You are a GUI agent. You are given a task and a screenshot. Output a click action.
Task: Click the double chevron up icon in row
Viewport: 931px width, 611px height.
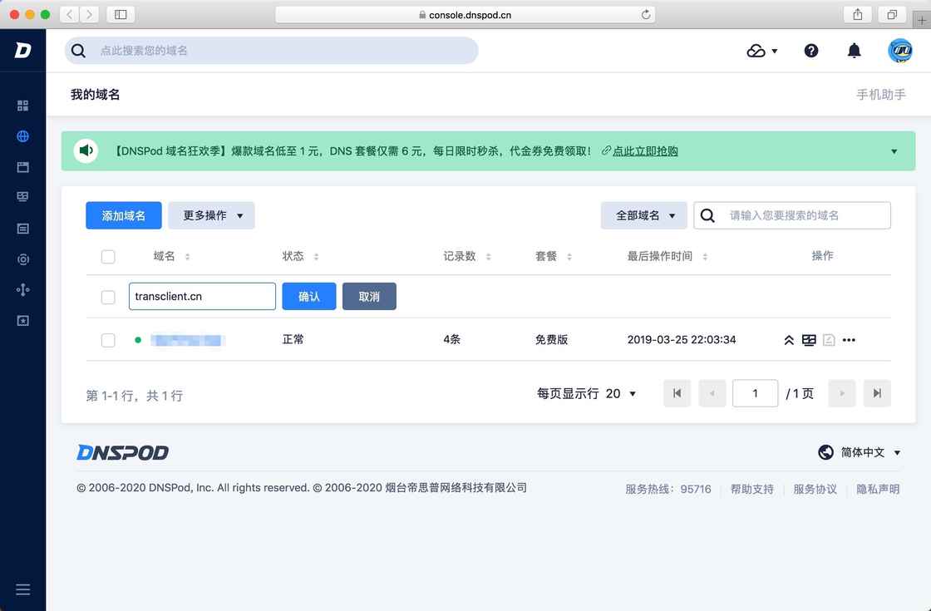tap(789, 340)
